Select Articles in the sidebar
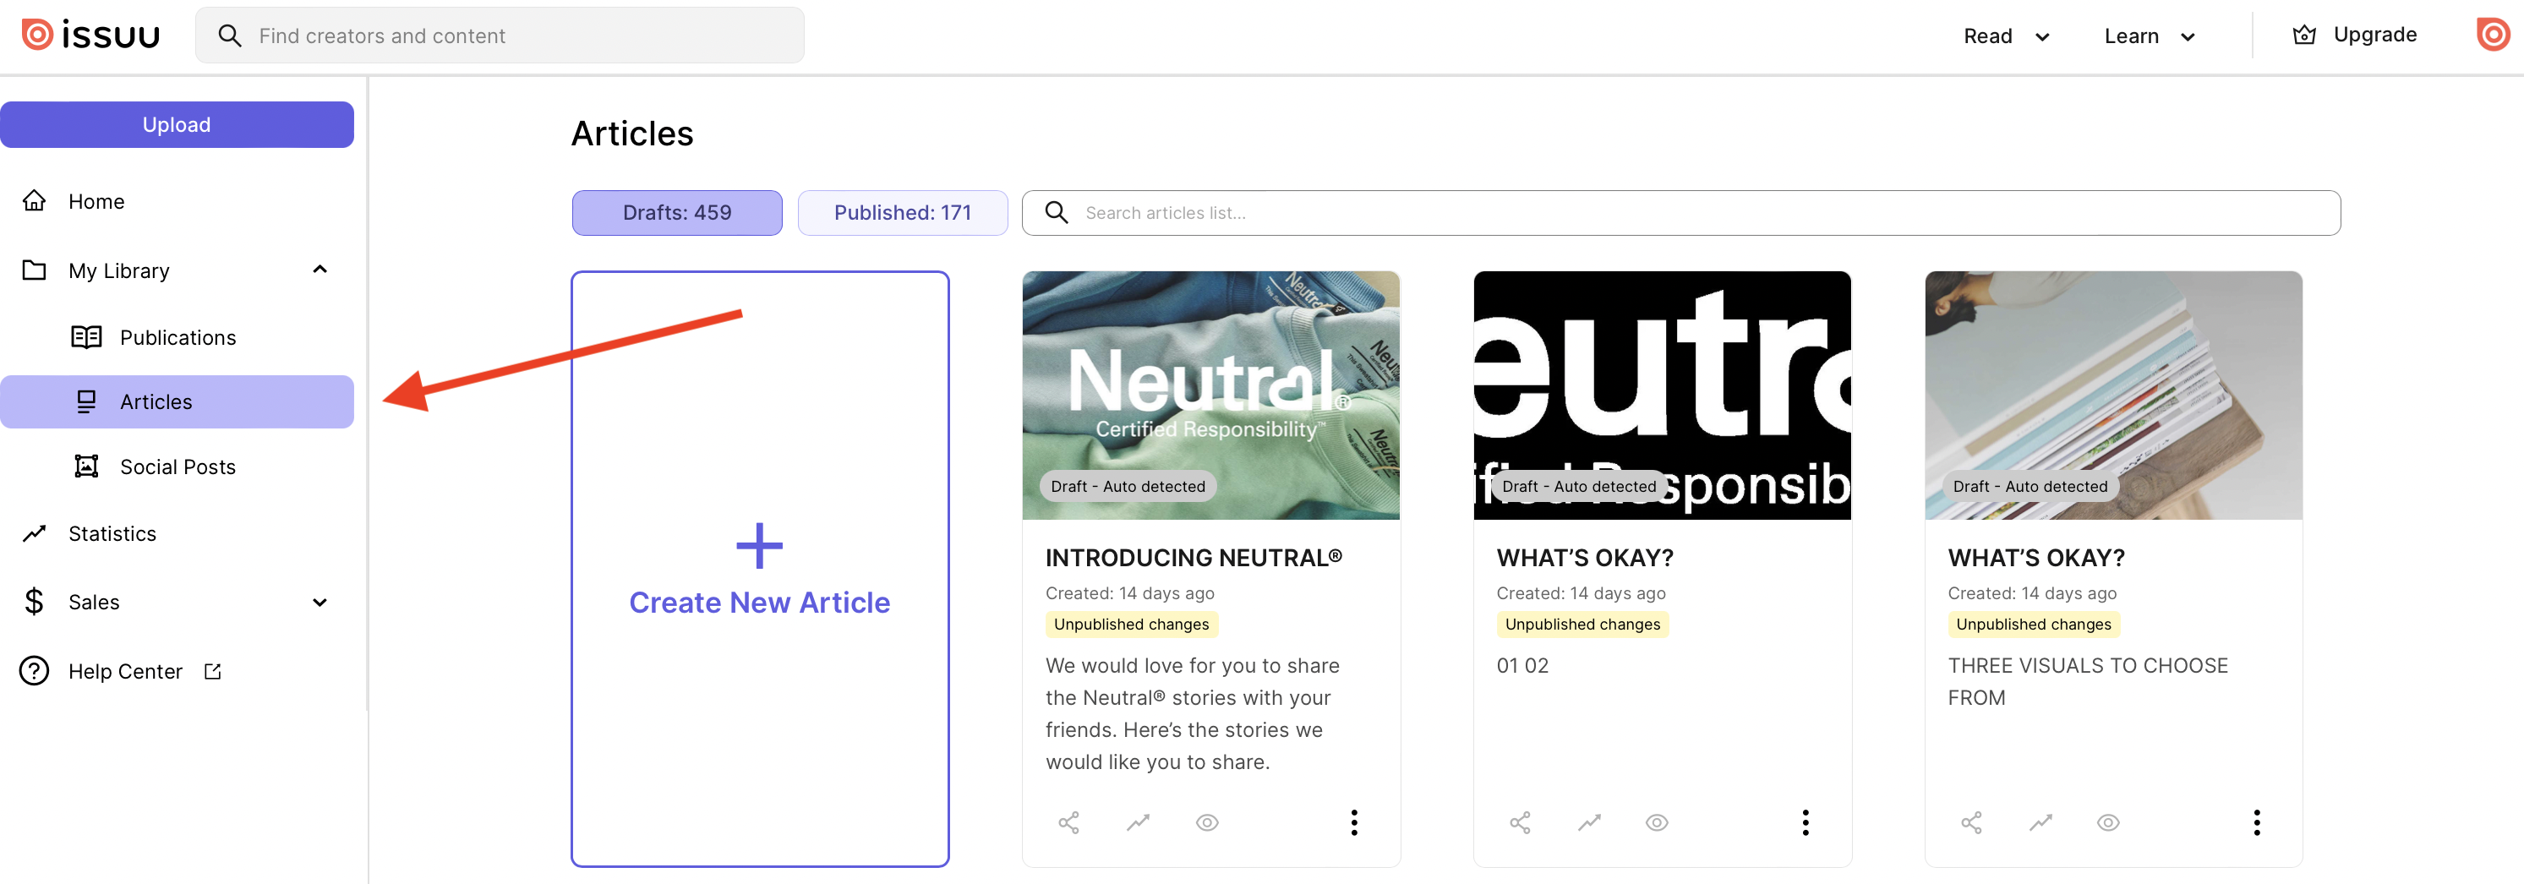The image size is (2524, 884). [178, 401]
